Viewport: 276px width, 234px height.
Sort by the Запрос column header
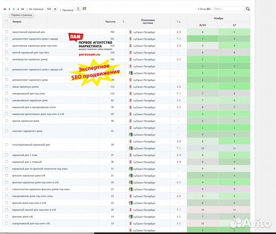[17, 21]
